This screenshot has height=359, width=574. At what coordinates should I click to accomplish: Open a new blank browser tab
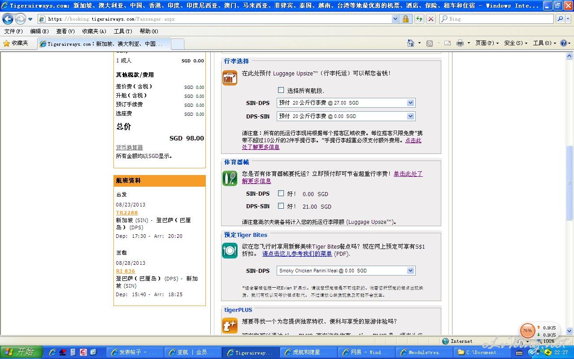coord(178,44)
